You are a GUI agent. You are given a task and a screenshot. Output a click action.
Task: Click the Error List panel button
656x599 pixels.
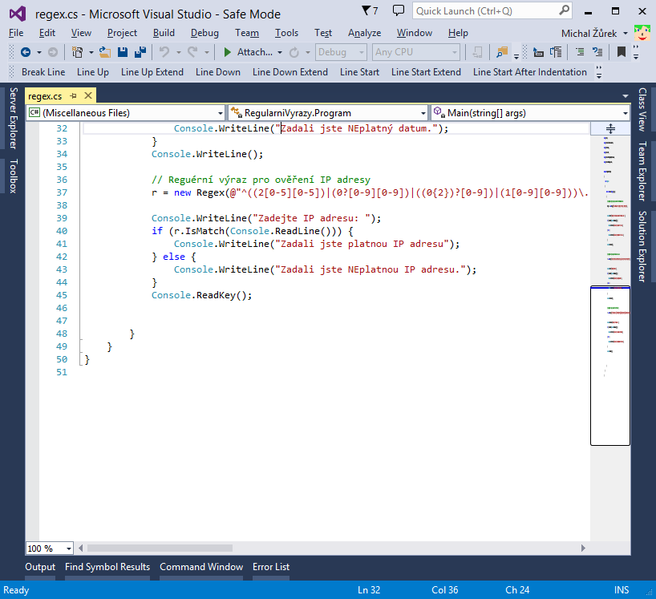[x=270, y=567]
